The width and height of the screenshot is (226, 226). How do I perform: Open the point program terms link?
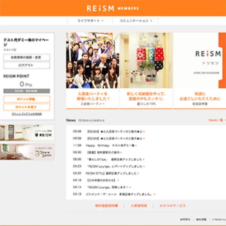coord(27,114)
